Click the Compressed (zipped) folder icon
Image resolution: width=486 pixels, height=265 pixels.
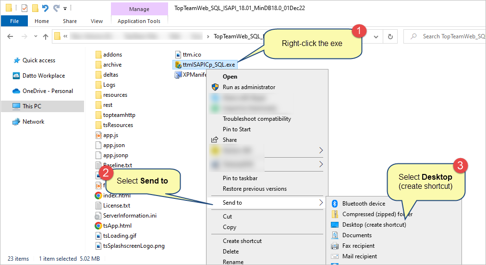(335, 214)
